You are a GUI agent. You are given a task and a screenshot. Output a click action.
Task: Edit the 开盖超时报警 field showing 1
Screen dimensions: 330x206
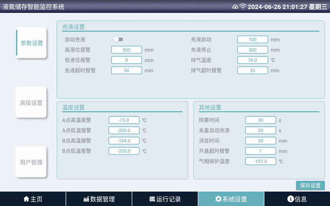(261, 151)
